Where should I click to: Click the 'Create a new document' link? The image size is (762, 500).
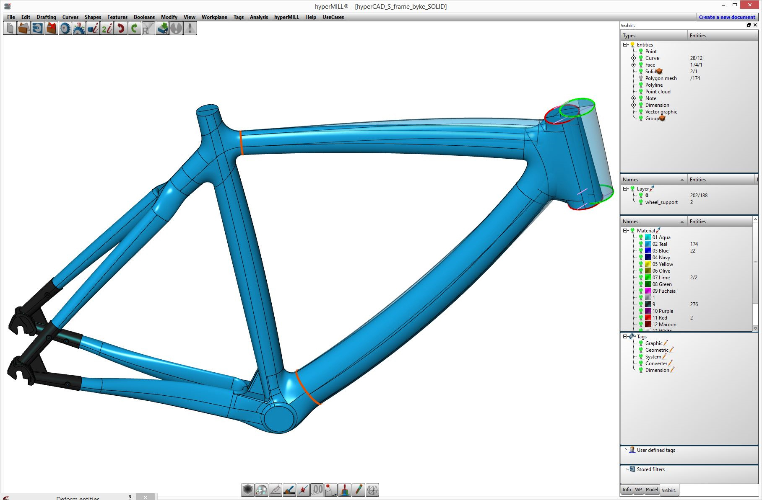click(x=727, y=17)
